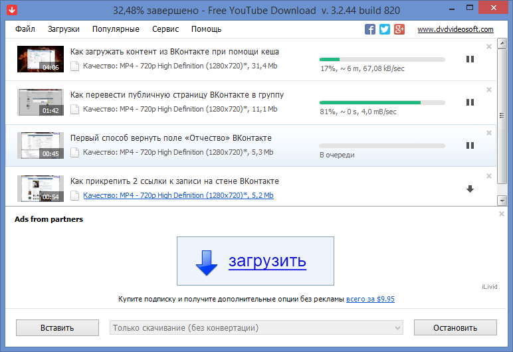The width and height of the screenshot is (513, 352).
Task: Pause the 'Как загружать контент' download
Action: (x=470, y=59)
